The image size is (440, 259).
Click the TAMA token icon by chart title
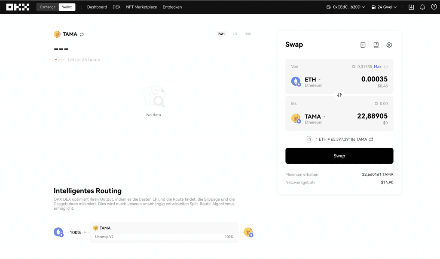point(57,34)
